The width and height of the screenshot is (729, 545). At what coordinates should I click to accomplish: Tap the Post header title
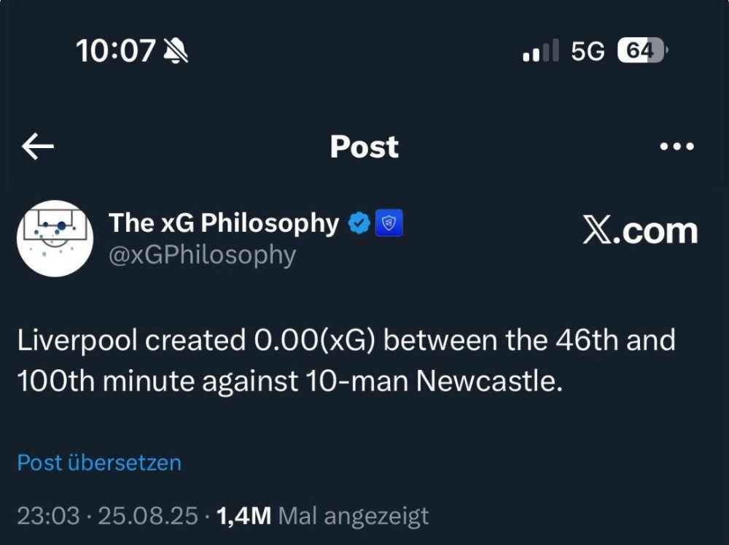pos(364,147)
